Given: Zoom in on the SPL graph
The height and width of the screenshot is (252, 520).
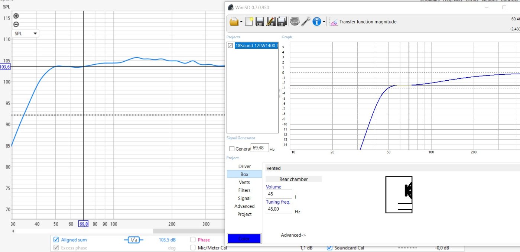Looking at the screenshot, I should point(16,16).
